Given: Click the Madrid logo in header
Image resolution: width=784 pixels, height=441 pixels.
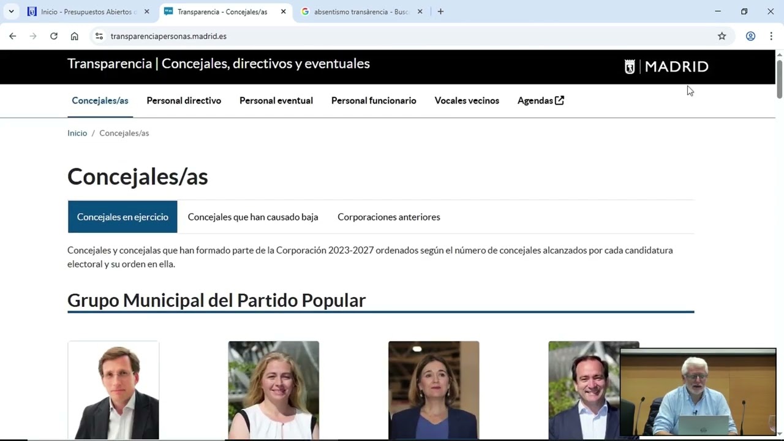Looking at the screenshot, I should [x=666, y=66].
